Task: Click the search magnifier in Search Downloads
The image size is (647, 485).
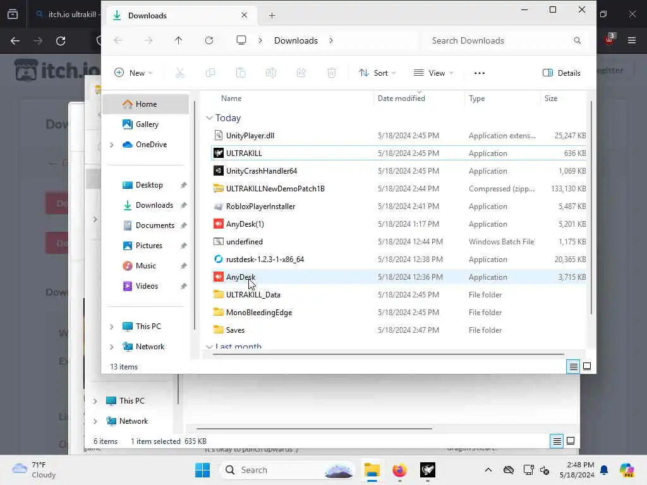Action: 577,40
